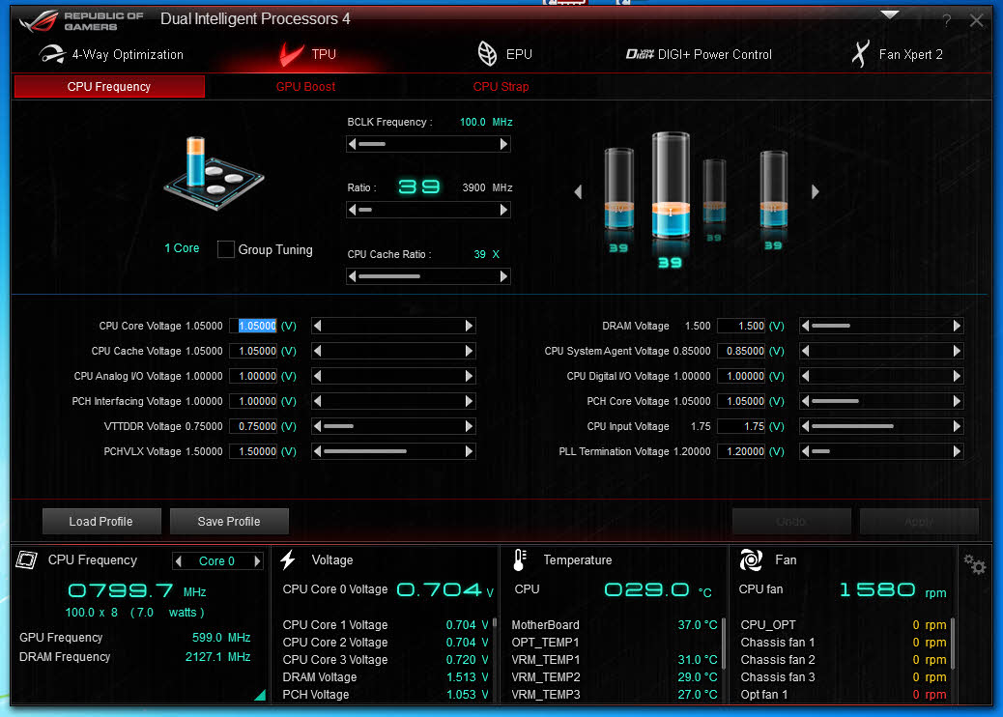Click the green expand corner triangle
This screenshot has width=1003, height=717.
pyautogui.click(x=259, y=695)
